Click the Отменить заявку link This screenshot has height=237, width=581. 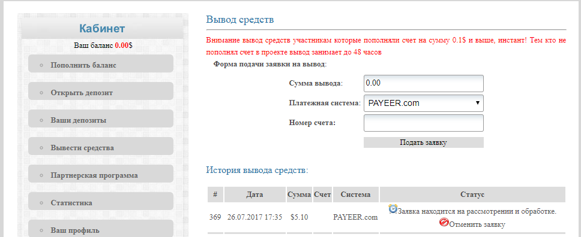[x=477, y=224]
